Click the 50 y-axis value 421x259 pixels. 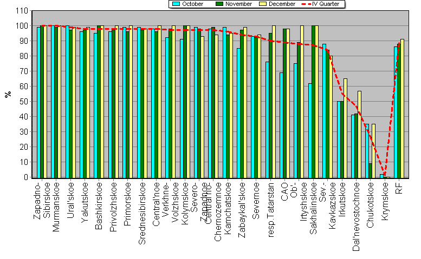pos(24,102)
